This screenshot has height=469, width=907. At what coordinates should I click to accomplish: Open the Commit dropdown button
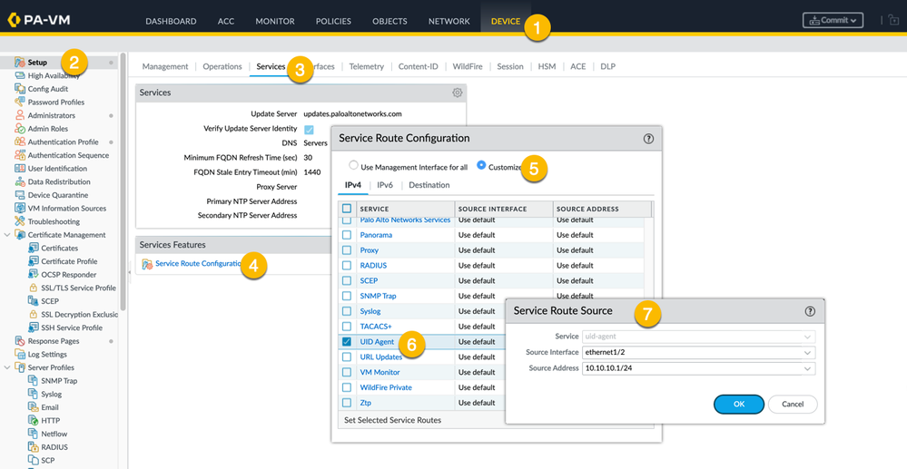click(x=833, y=20)
